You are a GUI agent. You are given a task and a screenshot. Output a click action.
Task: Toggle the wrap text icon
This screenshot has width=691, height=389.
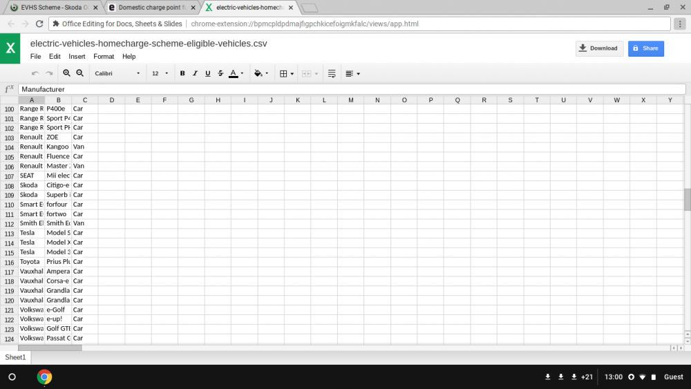coord(332,73)
